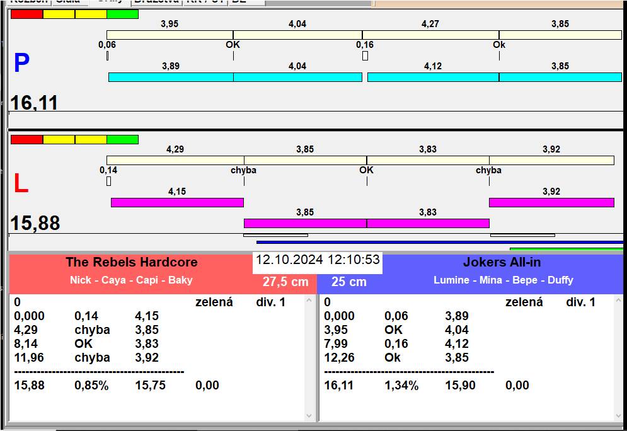Click the down arrow in the Rebels results scrollbar
The width and height of the screenshot is (627, 431).
click(309, 416)
